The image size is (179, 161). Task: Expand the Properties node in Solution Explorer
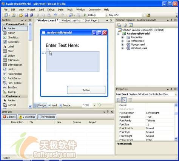click(122, 37)
